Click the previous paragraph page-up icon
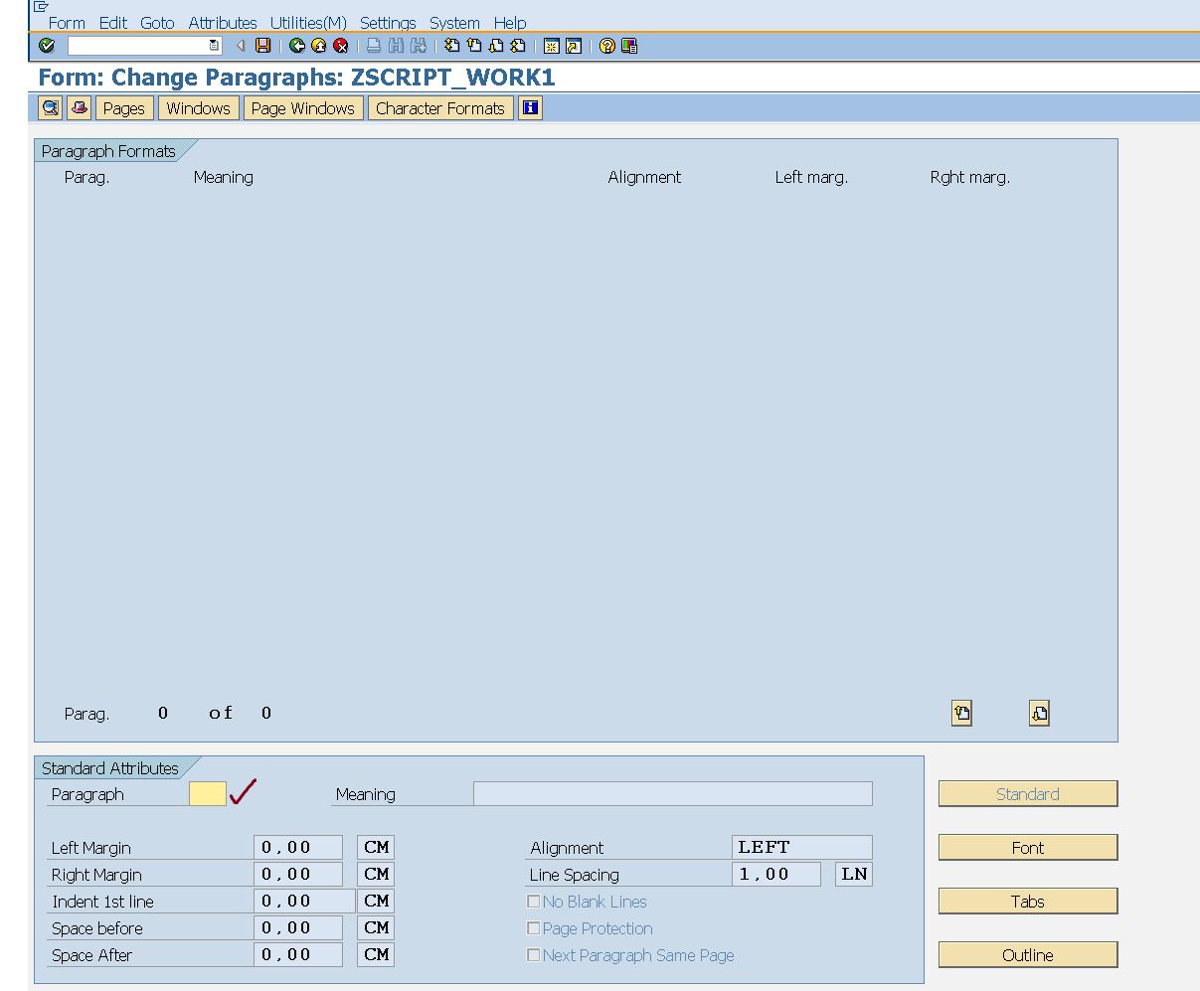The width and height of the screenshot is (1200, 991). (960, 713)
